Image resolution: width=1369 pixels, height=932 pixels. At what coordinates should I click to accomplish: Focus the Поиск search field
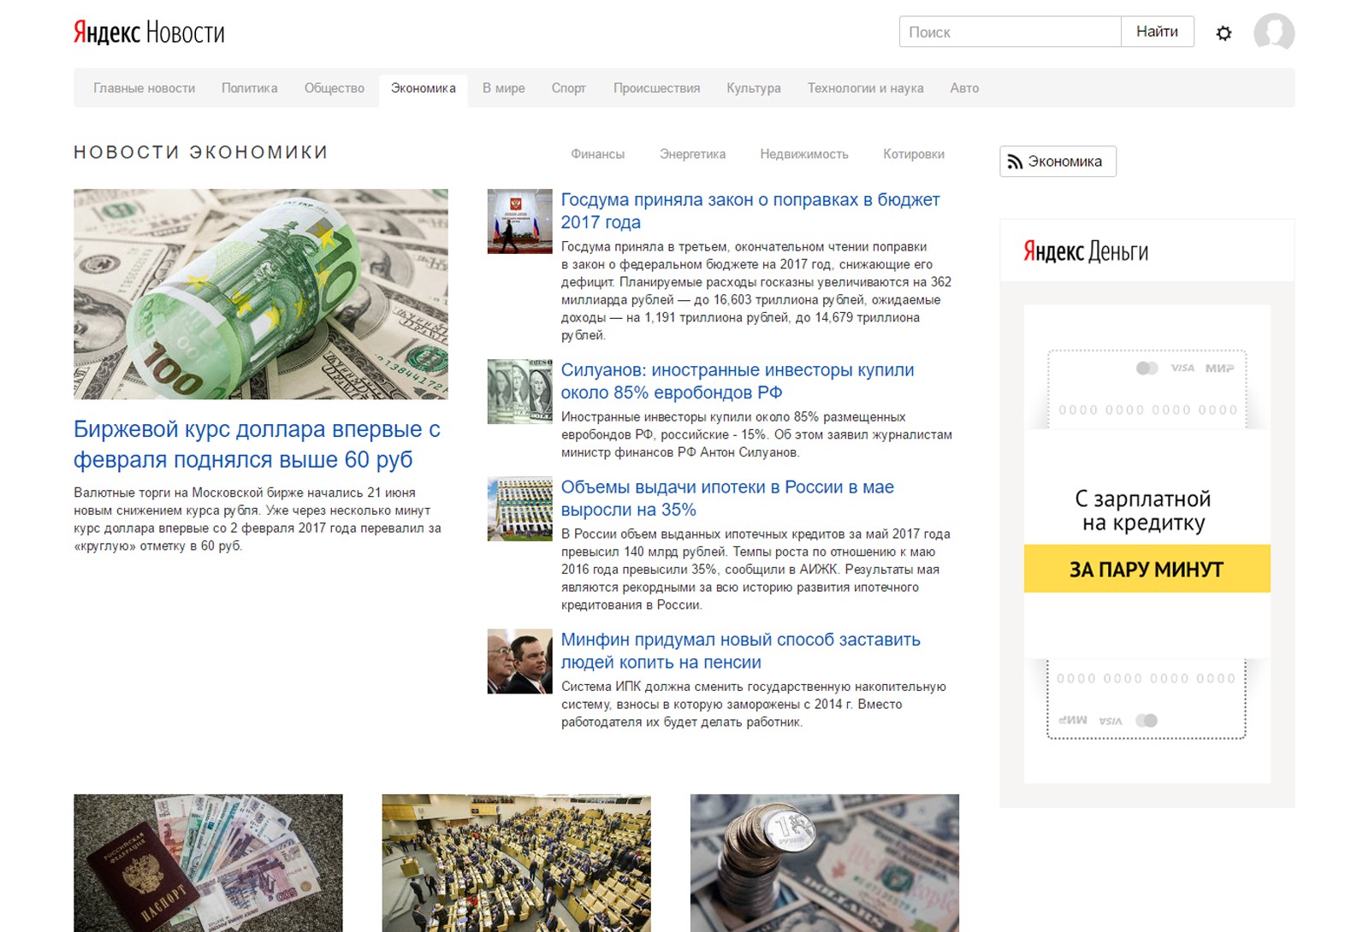pyautogui.click(x=1010, y=32)
